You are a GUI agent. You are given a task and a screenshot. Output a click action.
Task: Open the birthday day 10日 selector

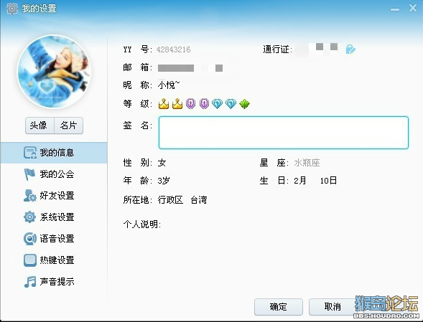328,181
